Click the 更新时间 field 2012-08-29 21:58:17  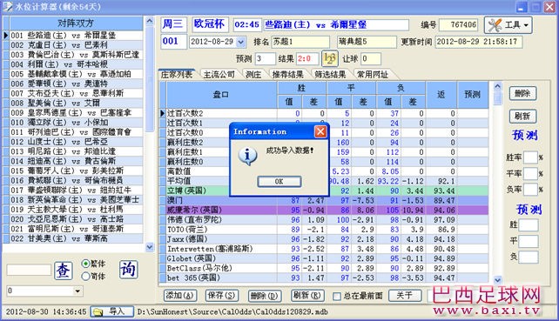click(x=478, y=42)
